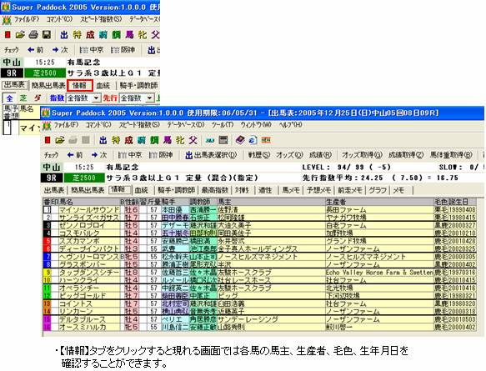
Task: Click the 生産者 column header
Action: tap(379, 202)
